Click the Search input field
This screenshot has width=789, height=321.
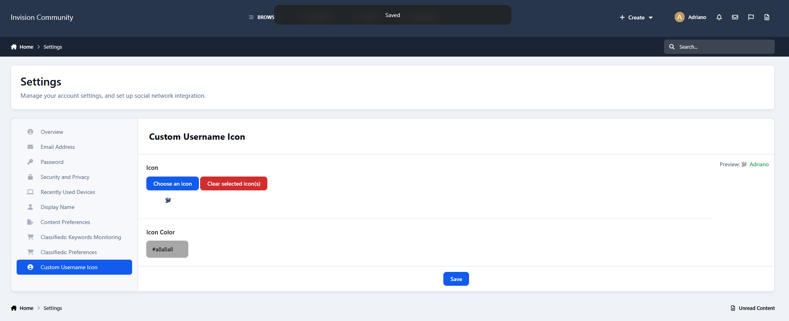[x=719, y=47]
